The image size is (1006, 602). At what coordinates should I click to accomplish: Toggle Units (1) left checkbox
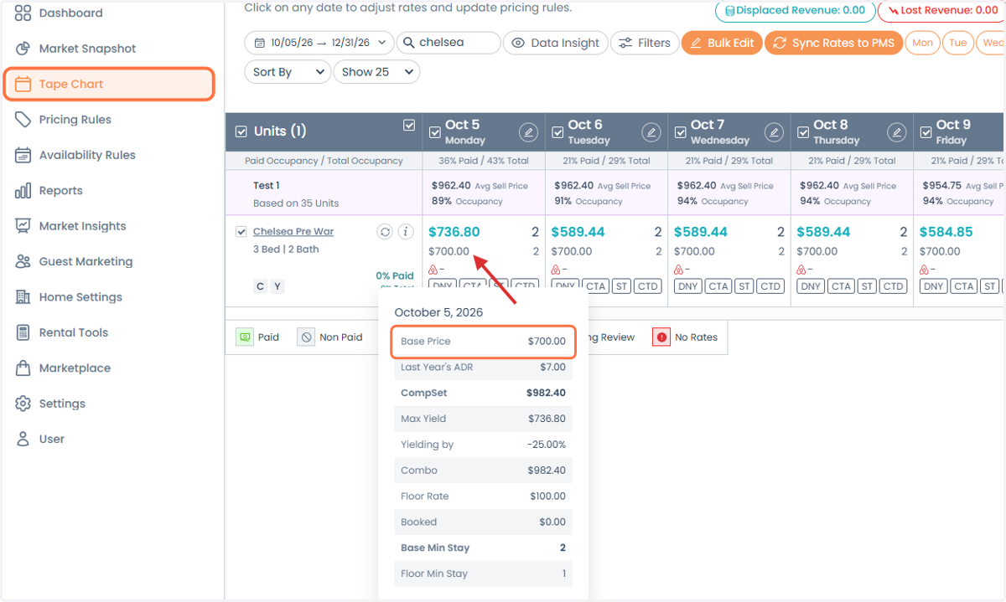click(241, 131)
